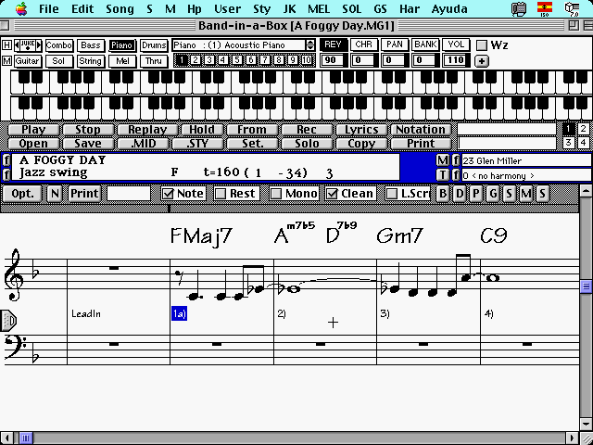The width and height of the screenshot is (593, 445).
Task: Click the N notation mode button
Action: [x=55, y=194]
